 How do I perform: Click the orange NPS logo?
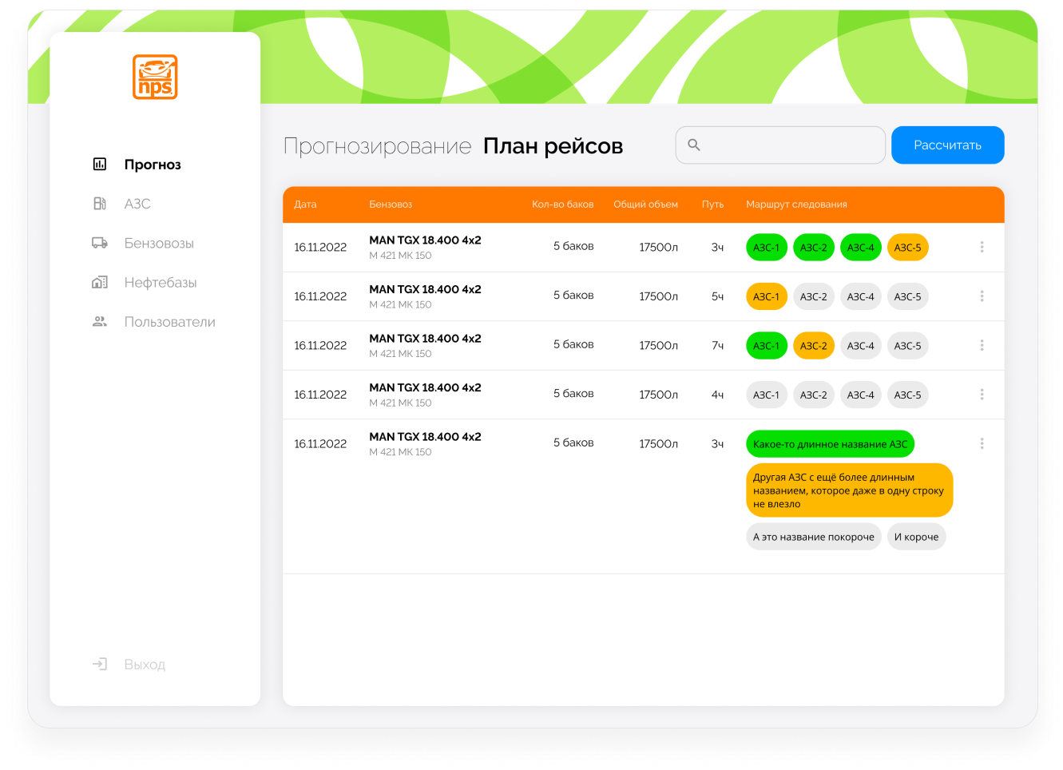click(155, 77)
